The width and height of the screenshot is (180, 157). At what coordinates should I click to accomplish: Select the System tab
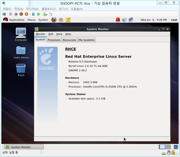point(40,39)
